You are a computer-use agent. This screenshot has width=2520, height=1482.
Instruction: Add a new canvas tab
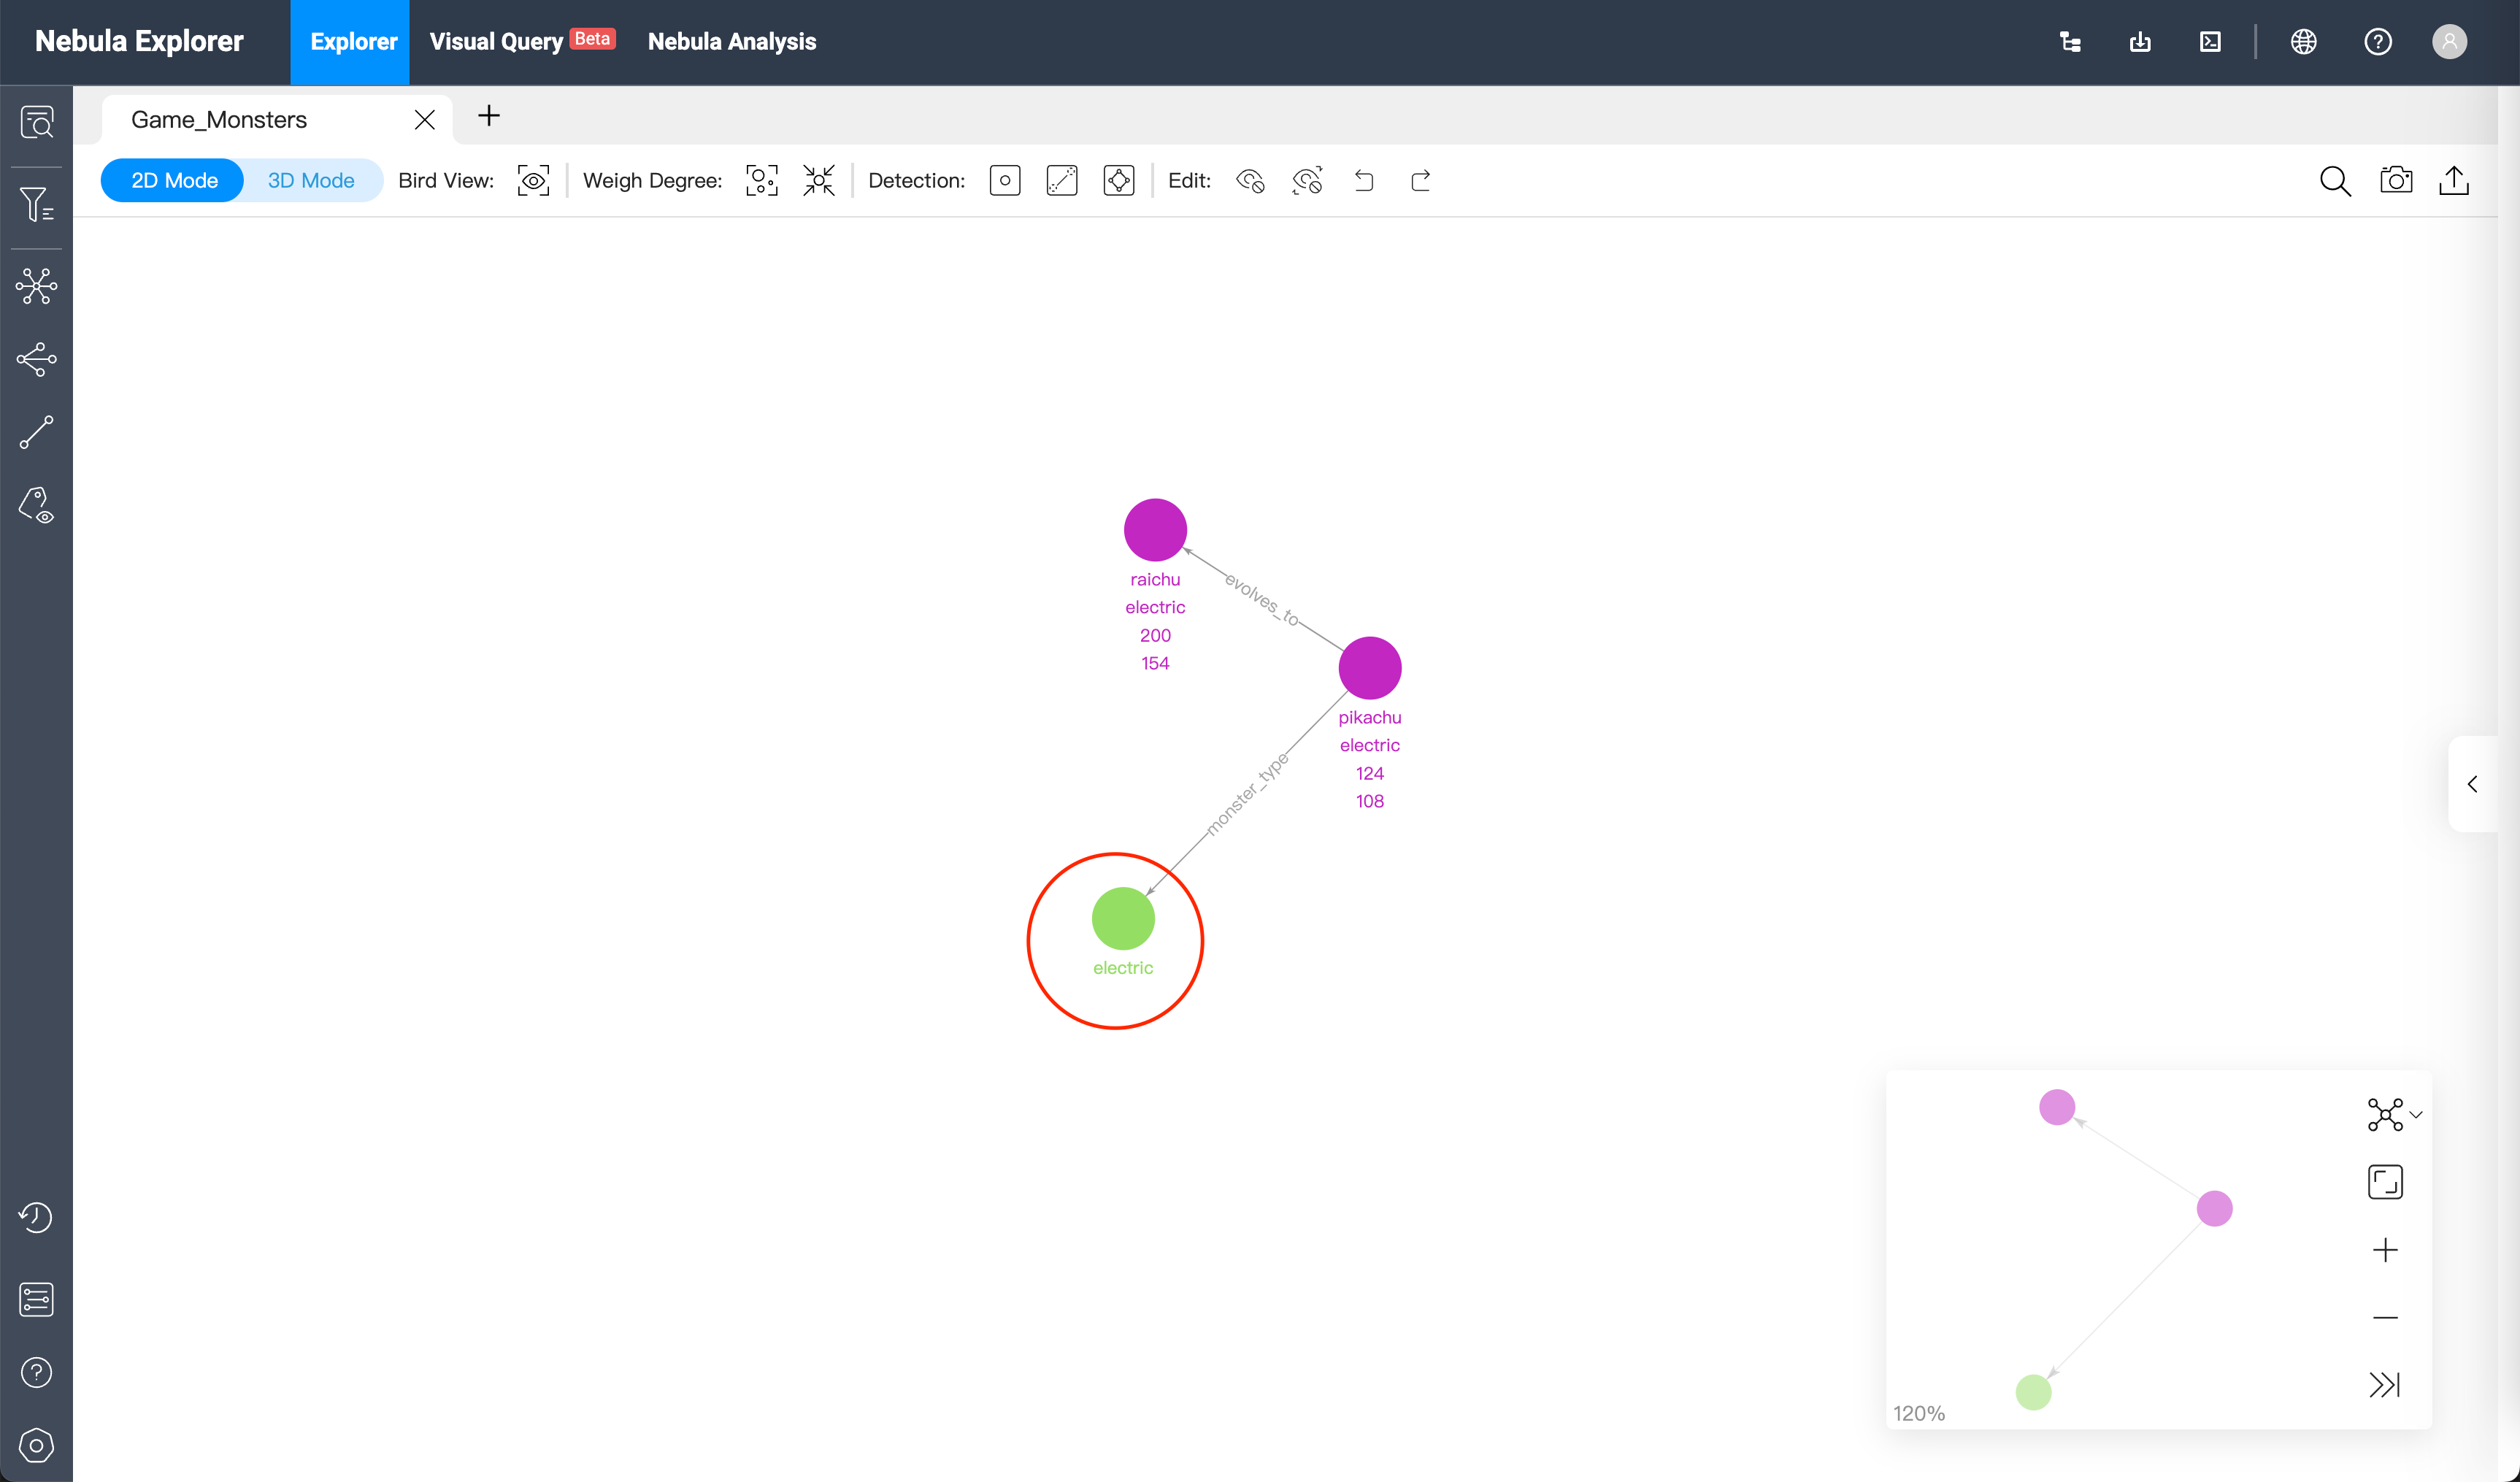pos(489,116)
